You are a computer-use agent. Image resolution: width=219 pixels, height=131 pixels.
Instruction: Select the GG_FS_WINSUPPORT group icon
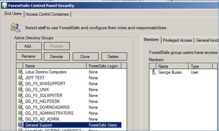point(20,84)
